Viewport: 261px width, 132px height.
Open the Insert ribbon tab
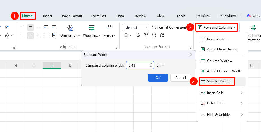tap(48, 16)
